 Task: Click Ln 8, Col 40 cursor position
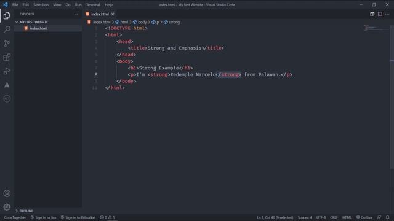pyautogui.click(x=275, y=217)
